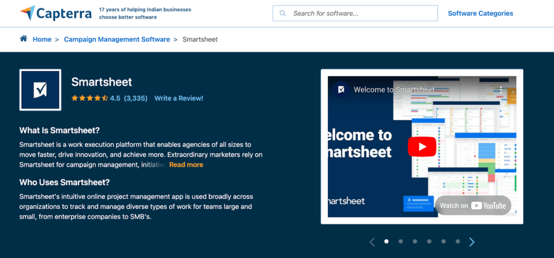
Task: Click the 4.5 rating value
Action: click(115, 98)
